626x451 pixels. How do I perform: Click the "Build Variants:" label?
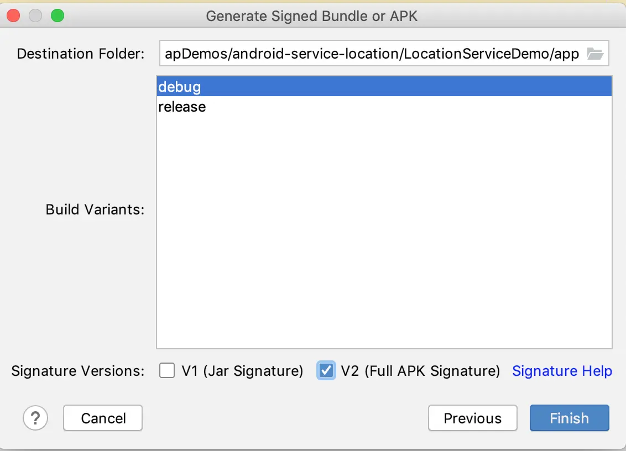95,209
